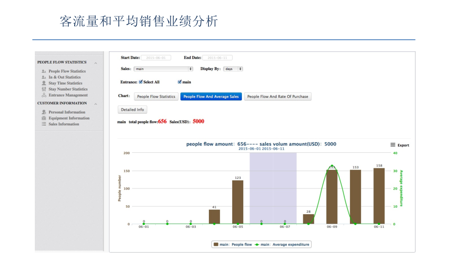Open Sales Information page
459x275 pixels.
(64, 124)
